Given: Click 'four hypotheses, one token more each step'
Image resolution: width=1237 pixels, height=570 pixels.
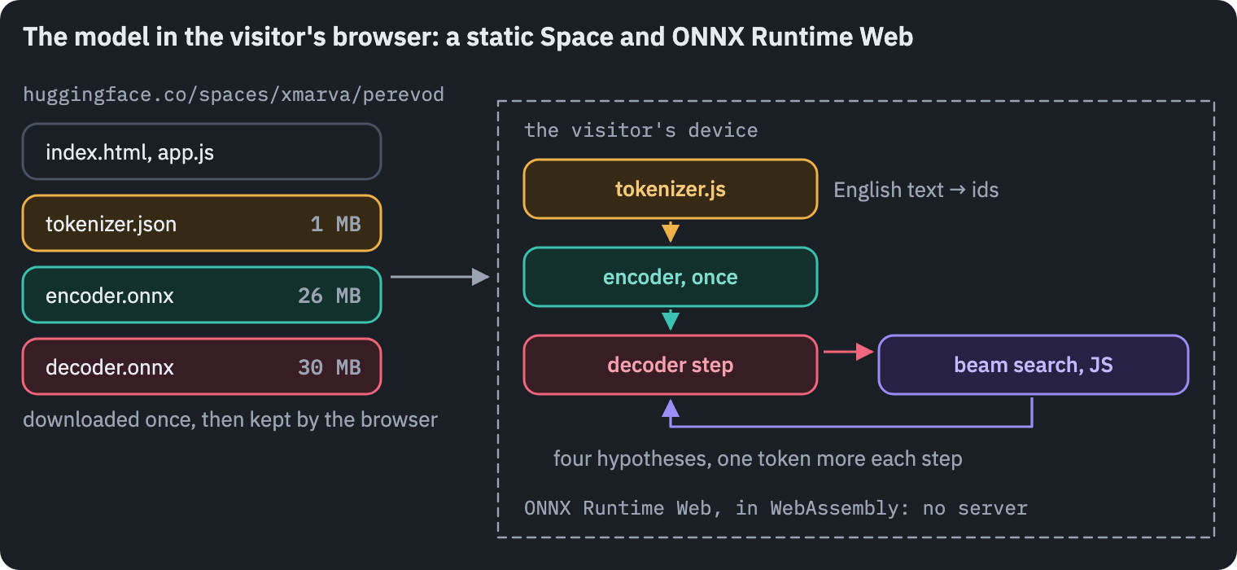Looking at the screenshot, I should tap(758, 458).
